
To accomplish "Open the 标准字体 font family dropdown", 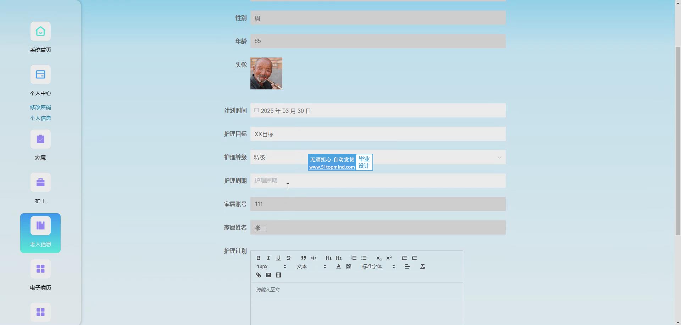I will 378,266.
